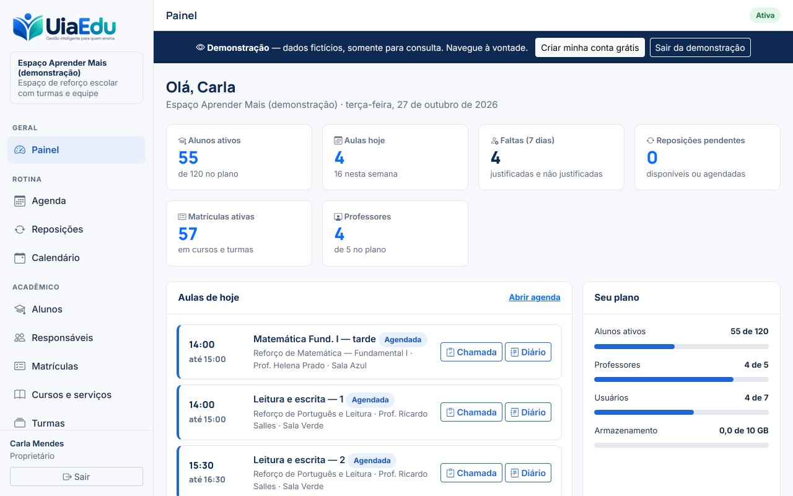Click the Agendada badge on Matemática Fund. I
This screenshot has height=496, width=793.
pos(403,340)
